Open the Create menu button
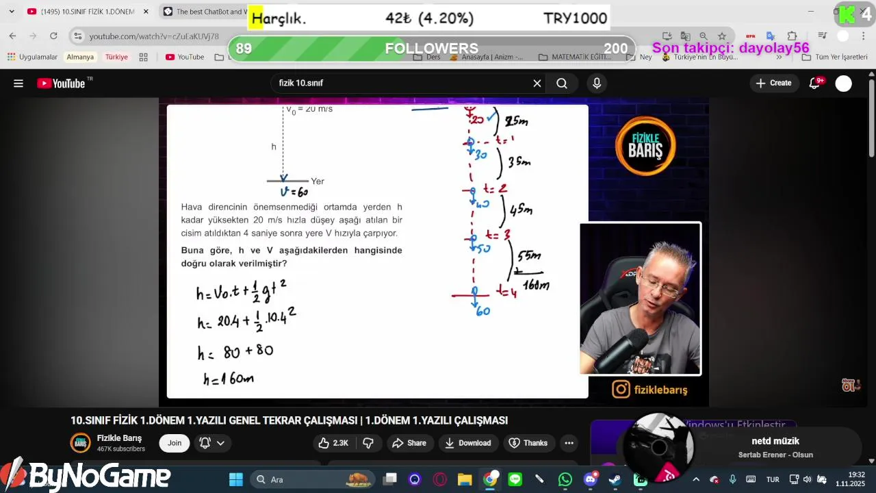The image size is (876, 493). pyautogui.click(x=773, y=84)
